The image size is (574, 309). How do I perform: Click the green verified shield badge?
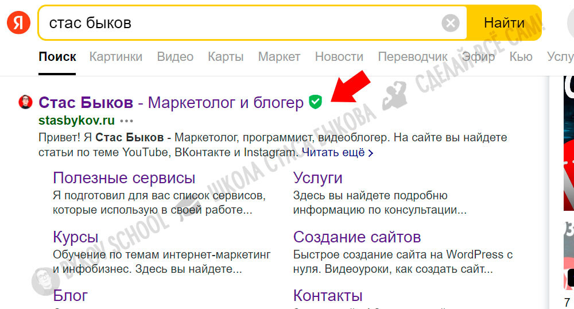(x=315, y=102)
